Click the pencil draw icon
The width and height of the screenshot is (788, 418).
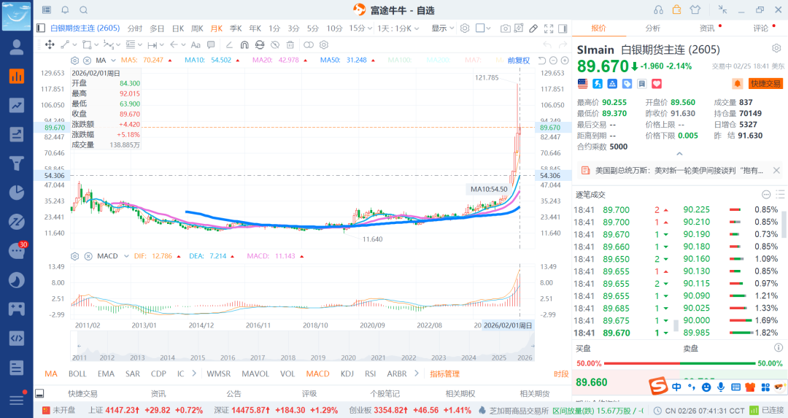(533, 28)
